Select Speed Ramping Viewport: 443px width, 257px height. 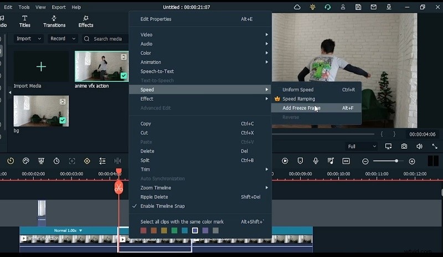pyautogui.click(x=316, y=99)
